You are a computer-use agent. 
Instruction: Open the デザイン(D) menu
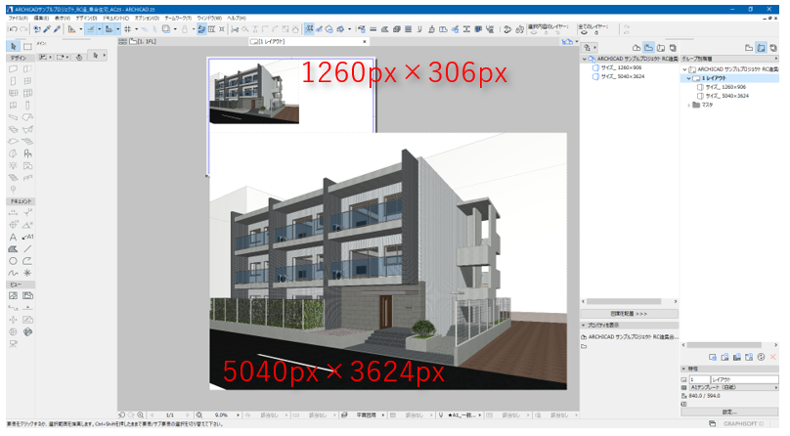87,19
